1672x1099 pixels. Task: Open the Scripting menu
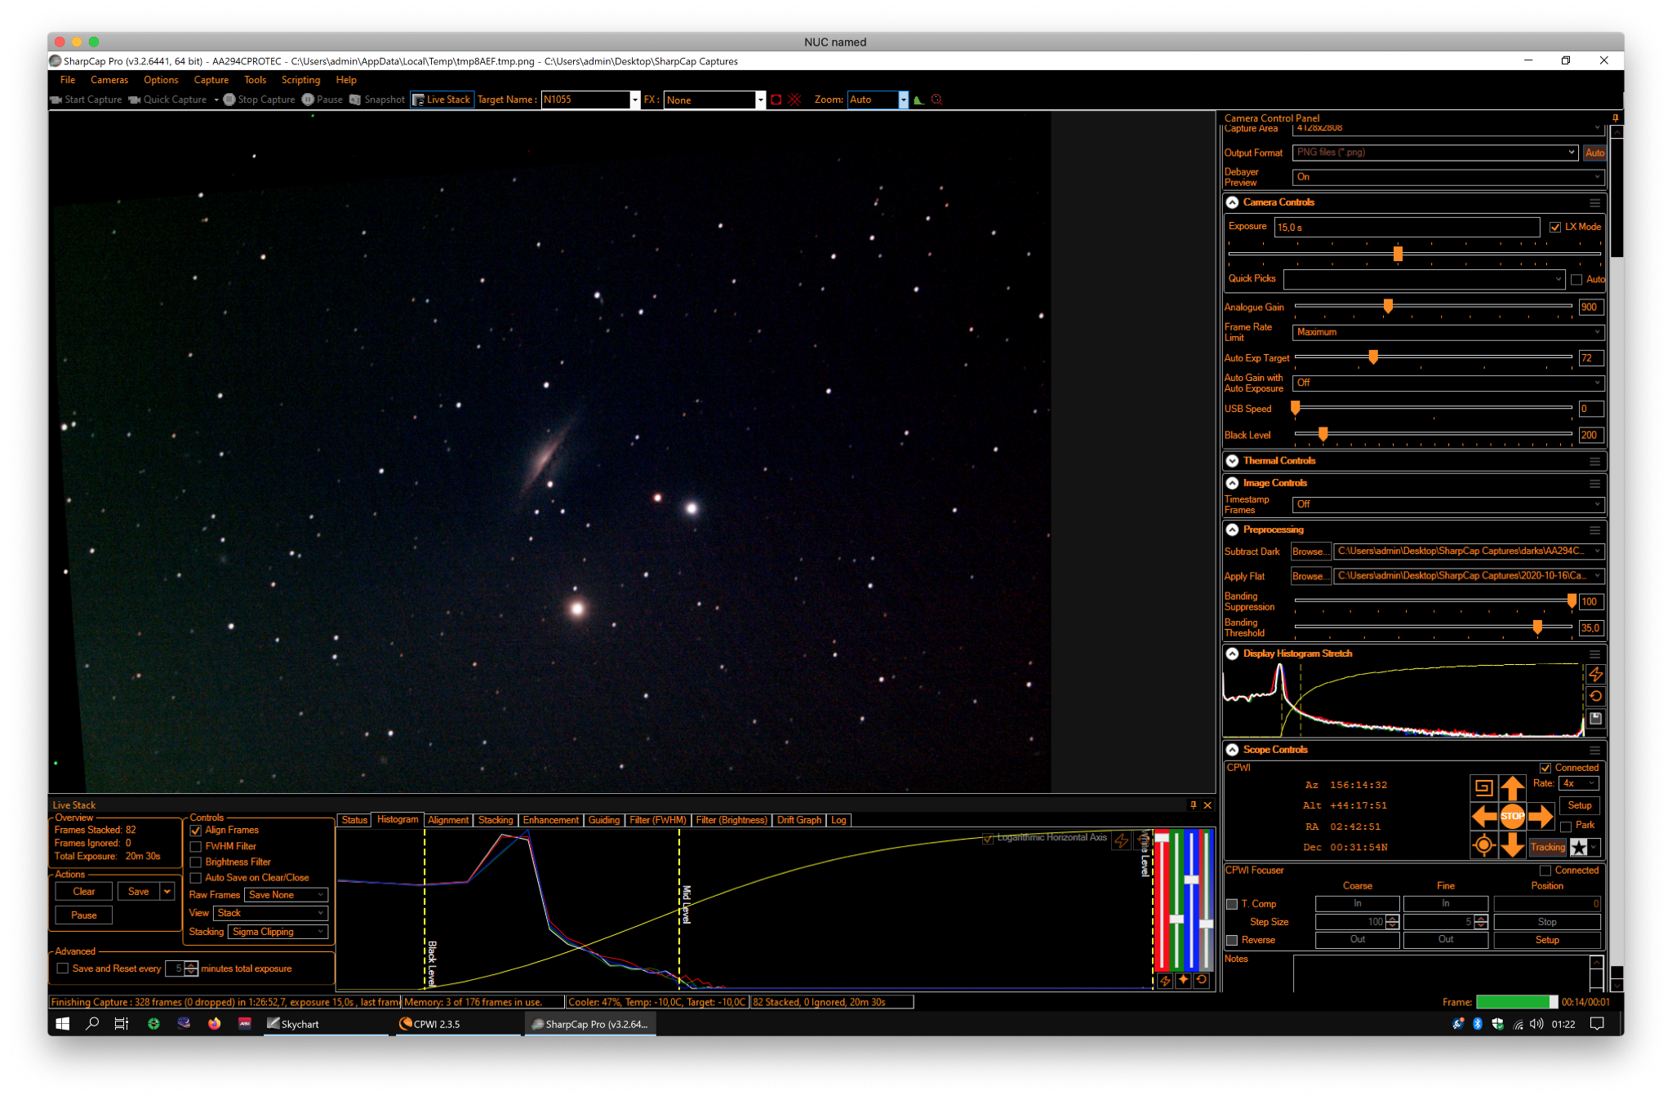300,80
